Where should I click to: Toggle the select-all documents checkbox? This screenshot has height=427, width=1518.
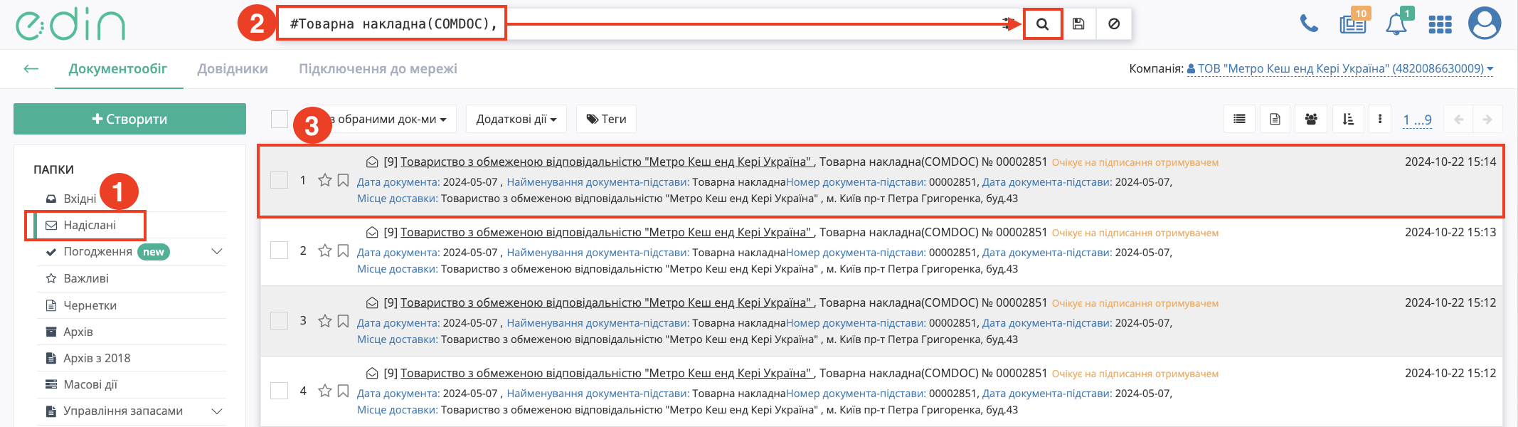(280, 119)
